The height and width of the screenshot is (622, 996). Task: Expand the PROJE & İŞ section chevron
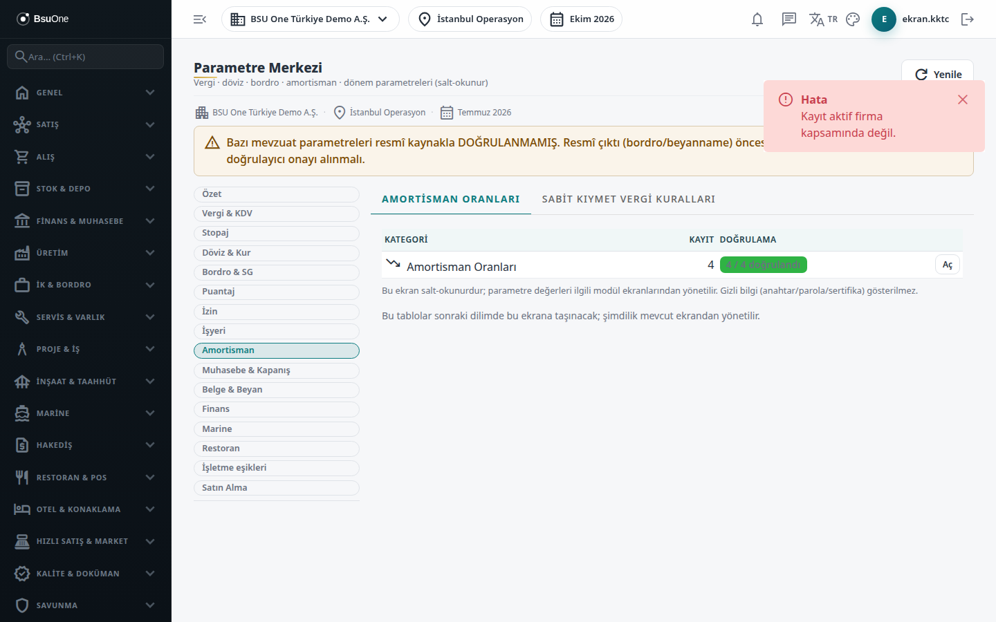pos(150,349)
